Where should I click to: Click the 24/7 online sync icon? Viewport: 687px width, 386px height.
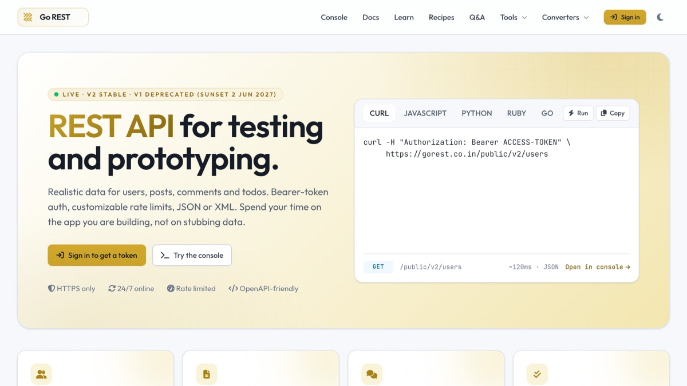112,289
